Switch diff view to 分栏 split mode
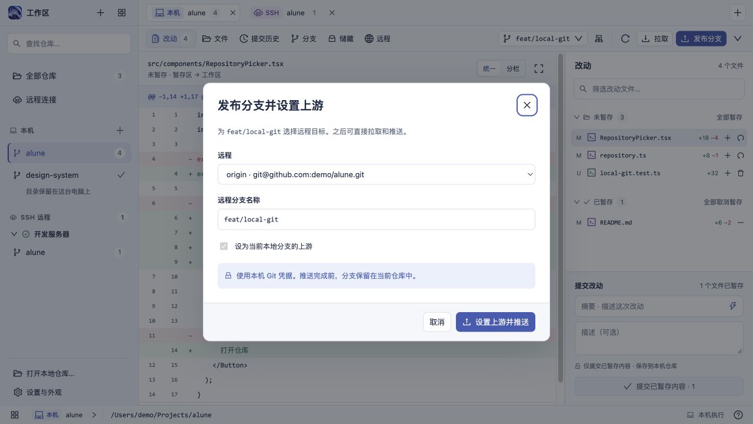The height and width of the screenshot is (424, 753). point(513,69)
